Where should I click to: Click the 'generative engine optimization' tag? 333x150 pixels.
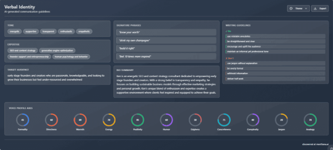57,51
